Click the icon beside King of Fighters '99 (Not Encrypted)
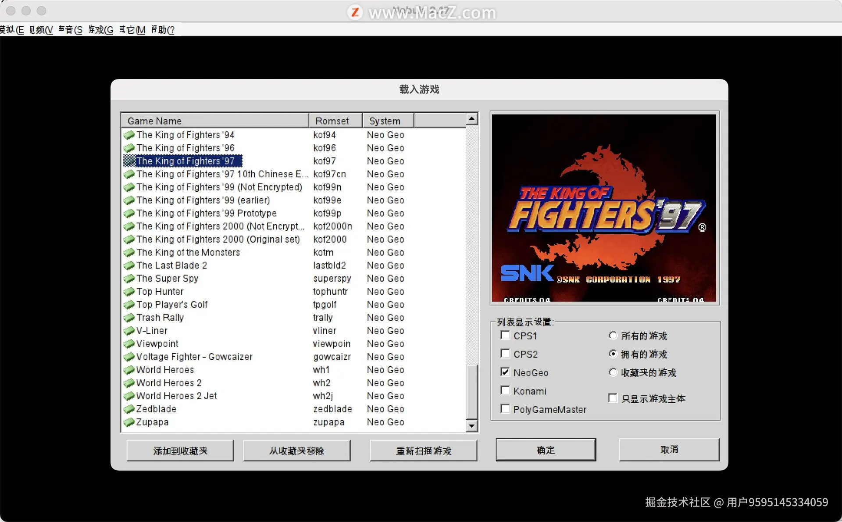 (x=129, y=187)
